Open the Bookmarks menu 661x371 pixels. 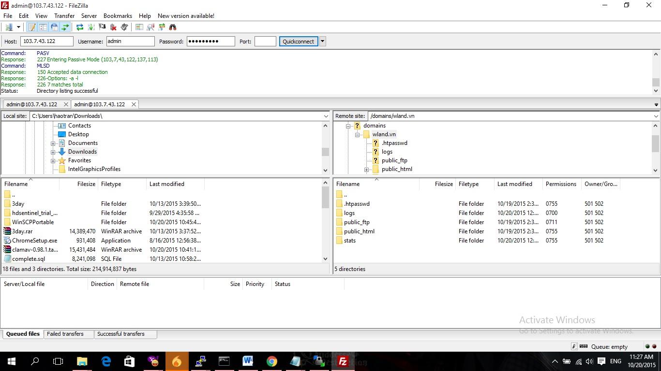[118, 15]
